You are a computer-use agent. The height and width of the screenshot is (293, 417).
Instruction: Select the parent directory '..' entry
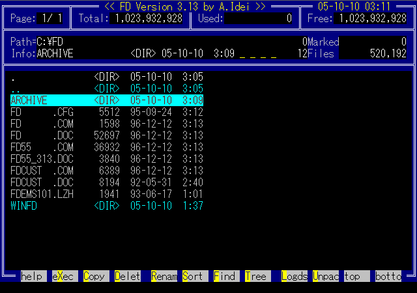tap(107, 89)
